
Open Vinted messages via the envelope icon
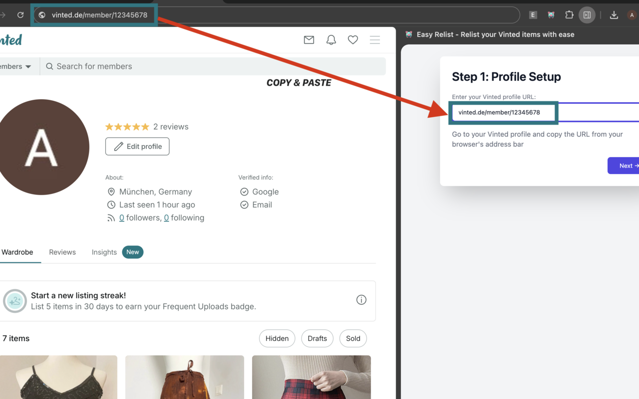[309, 40]
